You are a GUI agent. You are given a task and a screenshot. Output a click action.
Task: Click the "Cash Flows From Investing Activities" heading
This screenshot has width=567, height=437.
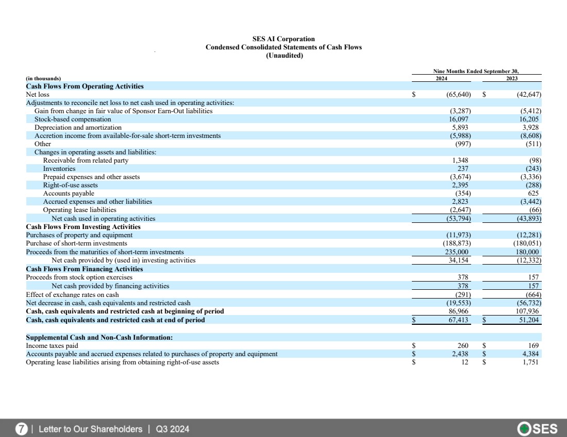coord(83,227)
